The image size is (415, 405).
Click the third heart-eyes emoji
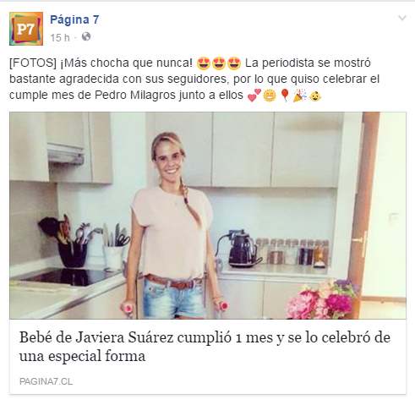point(234,63)
